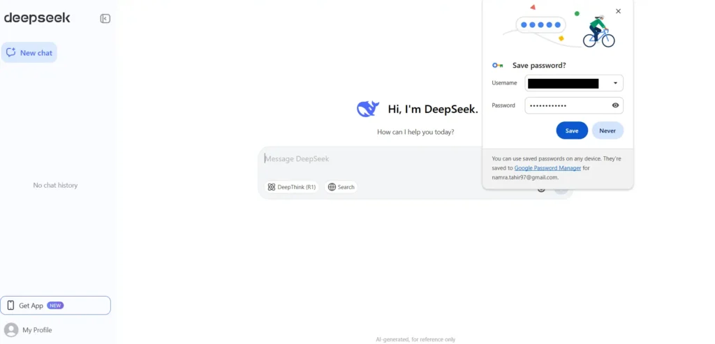Click the My Profile avatar icon
The width and height of the screenshot is (715, 344).
pos(11,330)
